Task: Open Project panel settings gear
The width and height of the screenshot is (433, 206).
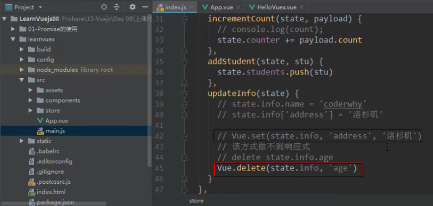Action: (133, 7)
